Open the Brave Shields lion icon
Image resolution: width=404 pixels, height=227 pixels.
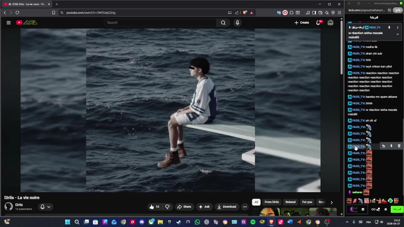coord(245,13)
